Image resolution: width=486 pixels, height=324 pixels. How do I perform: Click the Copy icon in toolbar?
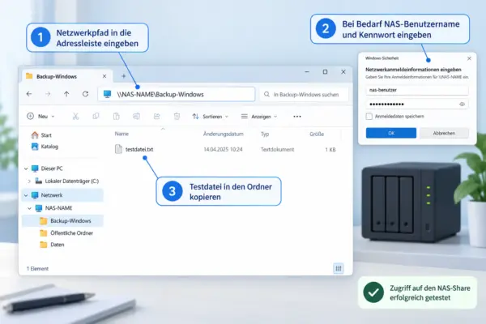point(96,117)
